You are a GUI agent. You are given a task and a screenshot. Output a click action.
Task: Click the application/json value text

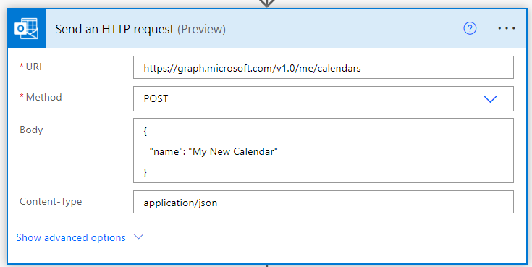click(x=180, y=203)
